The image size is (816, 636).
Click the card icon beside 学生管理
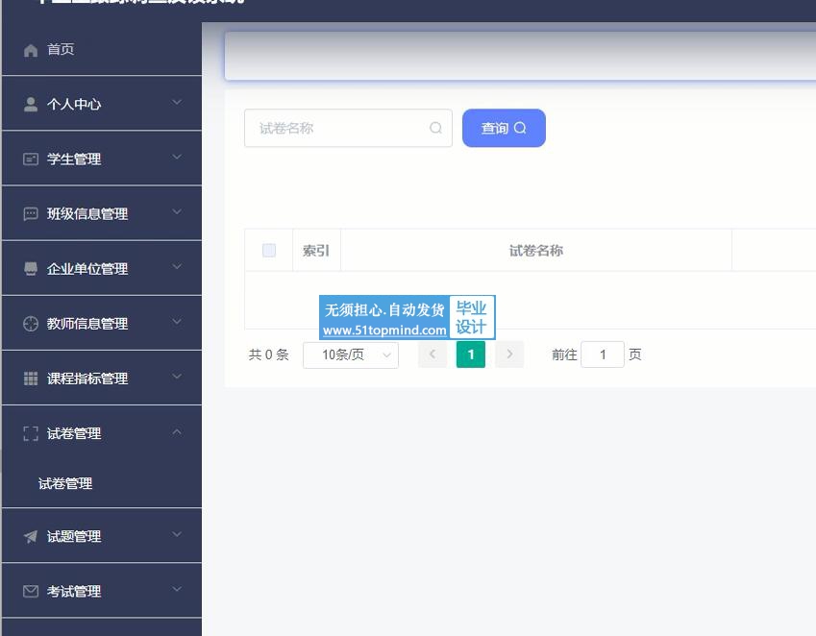[x=31, y=159]
